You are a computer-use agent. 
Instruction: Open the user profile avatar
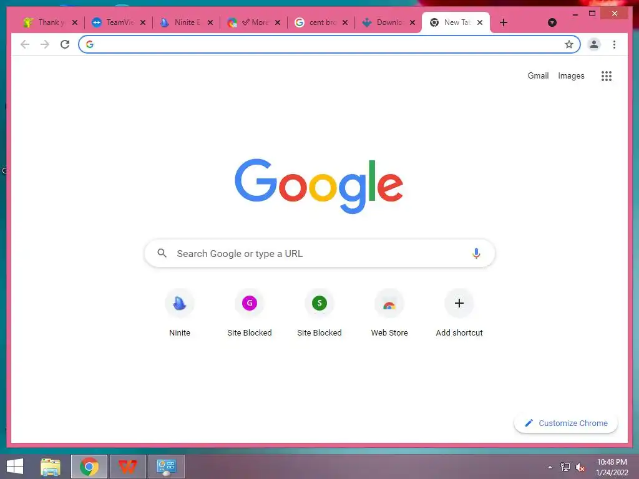594,44
